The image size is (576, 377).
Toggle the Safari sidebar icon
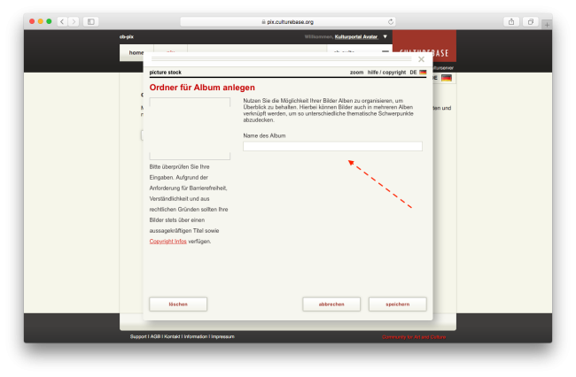coord(90,21)
